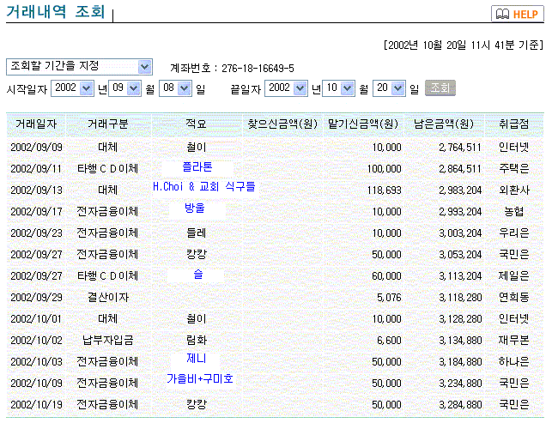Open the start month 09 dropdown
Viewport: 552px width, 423px height.
click(x=125, y=88)
